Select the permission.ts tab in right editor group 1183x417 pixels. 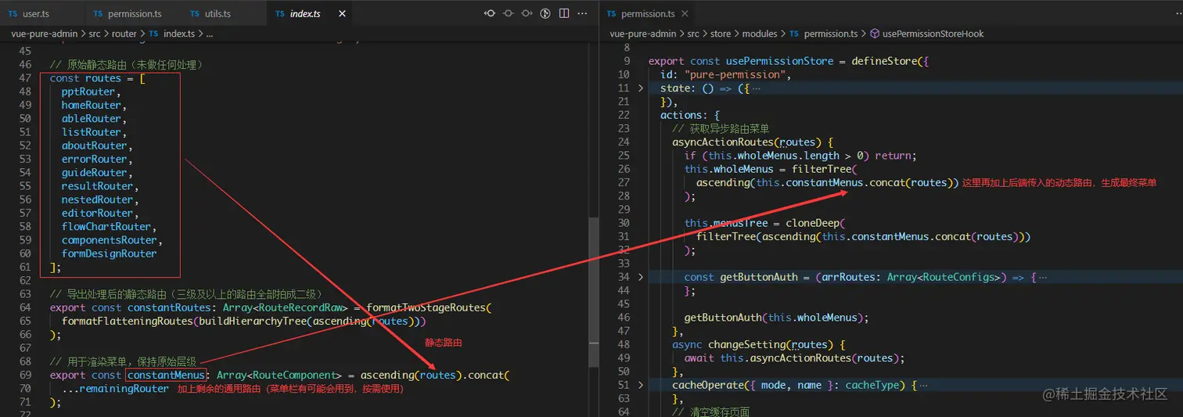tap(648, 14)
